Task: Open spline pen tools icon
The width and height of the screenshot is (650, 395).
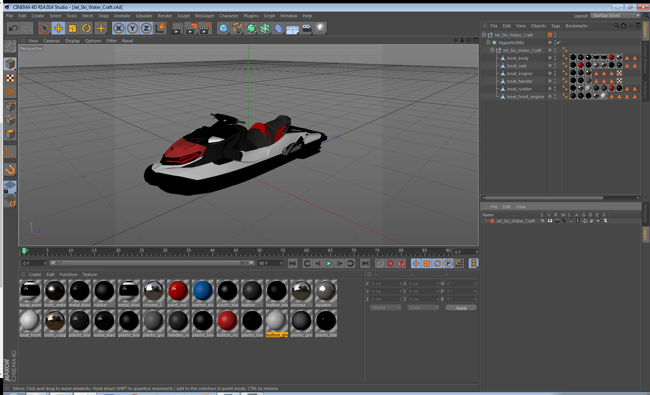Action: coord(237,28)
